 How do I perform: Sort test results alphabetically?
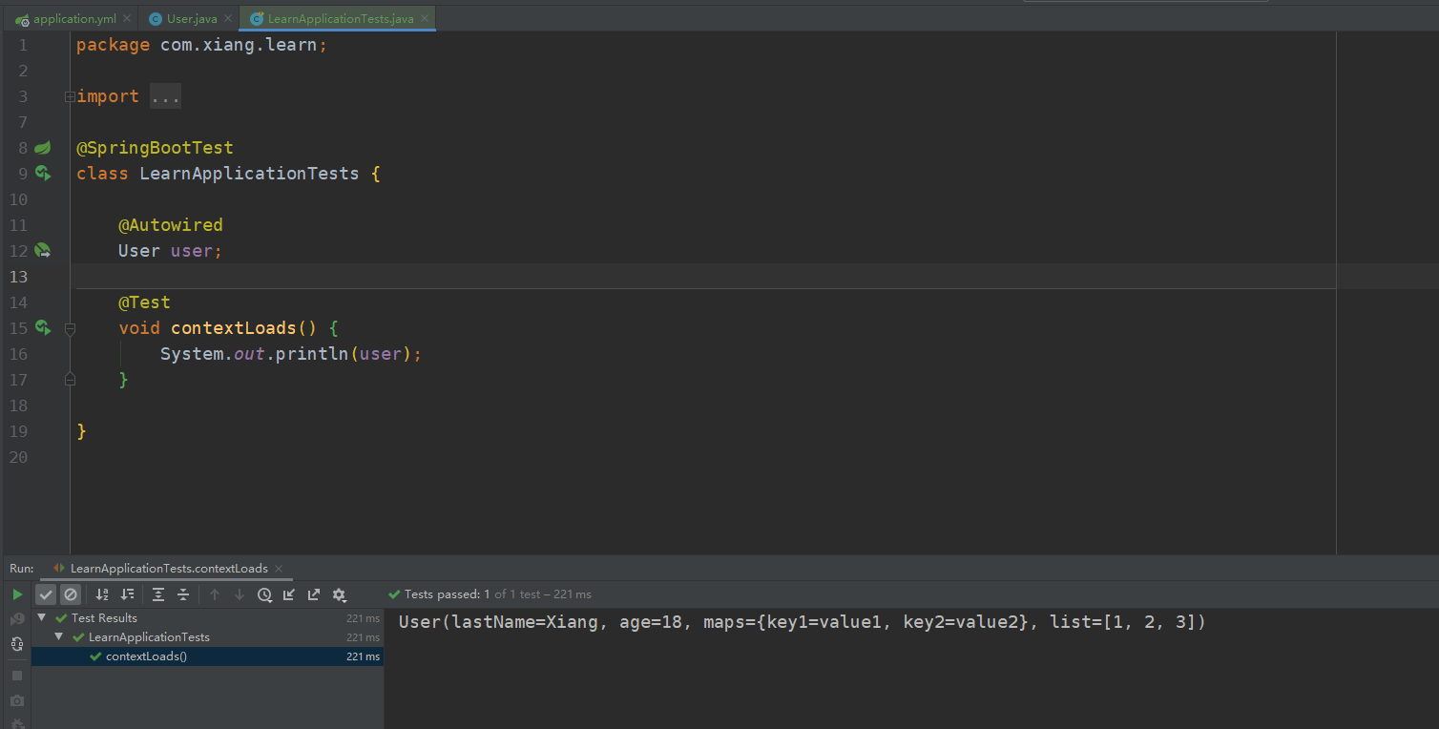(102, 594)
